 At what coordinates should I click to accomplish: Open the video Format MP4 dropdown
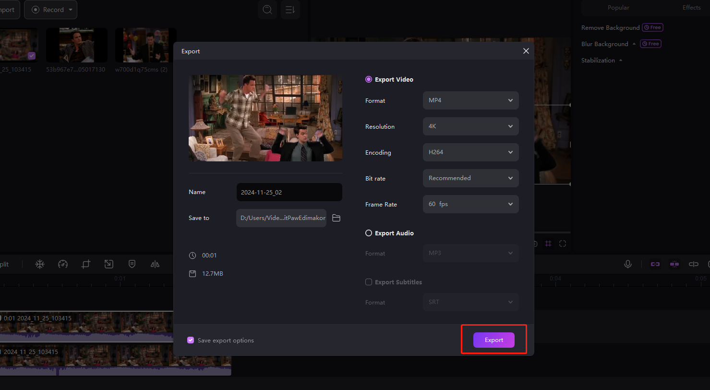pyautogui.click(x=471, y=100)
